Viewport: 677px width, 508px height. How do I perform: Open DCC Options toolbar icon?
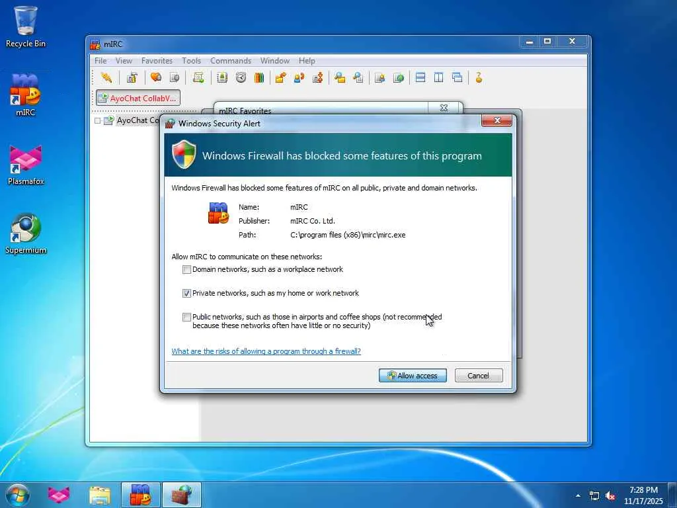tap(318, 78)
